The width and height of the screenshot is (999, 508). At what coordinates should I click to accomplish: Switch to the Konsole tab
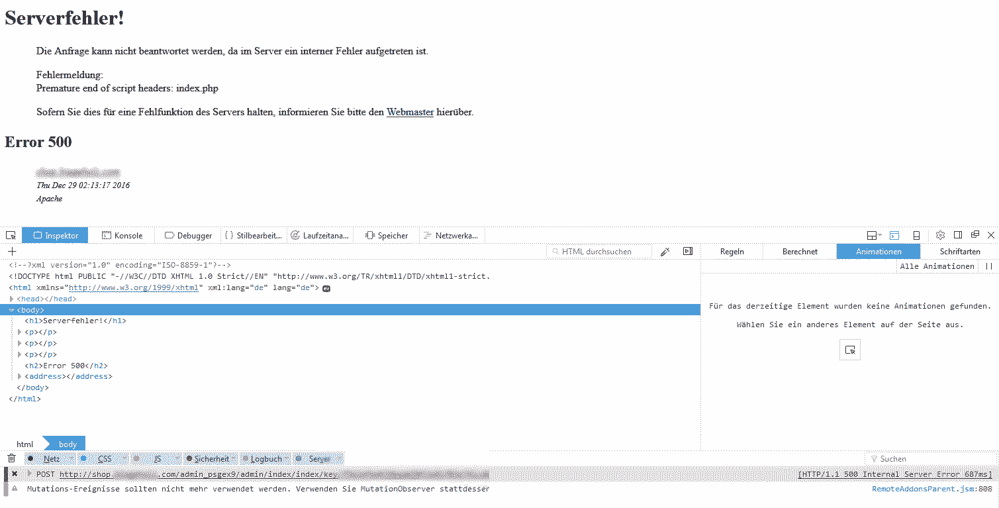coord(123,235)
